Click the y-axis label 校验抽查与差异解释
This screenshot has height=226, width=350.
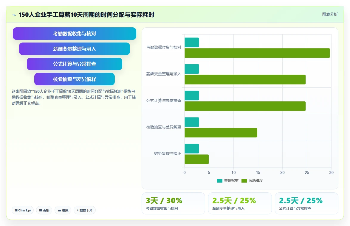pos(164,127)
